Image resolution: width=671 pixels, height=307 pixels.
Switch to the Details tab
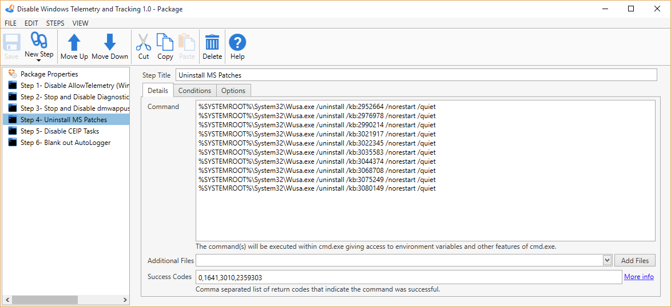pyautogui.click(x=157, y=91)
